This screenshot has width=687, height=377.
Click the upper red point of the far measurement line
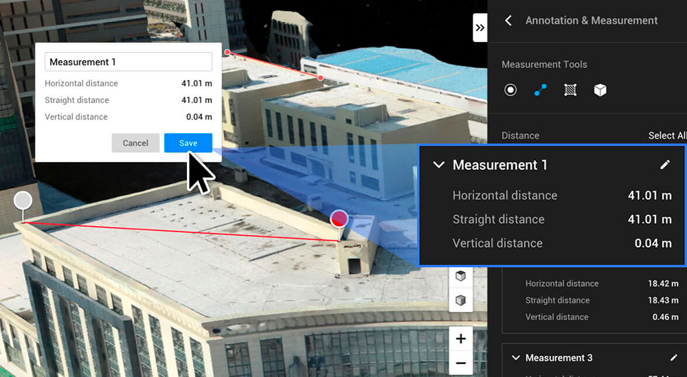(x=227, y=53)
